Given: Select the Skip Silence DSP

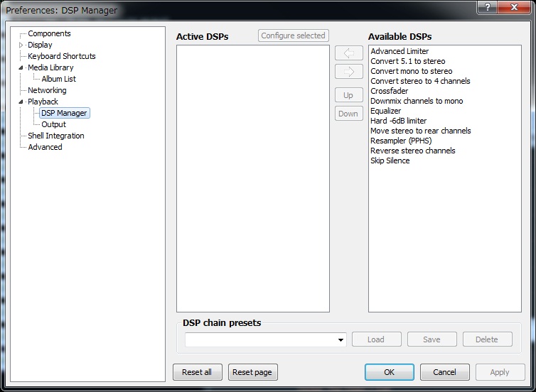Looking at the screenshot, I should click(x=390, y=160).
